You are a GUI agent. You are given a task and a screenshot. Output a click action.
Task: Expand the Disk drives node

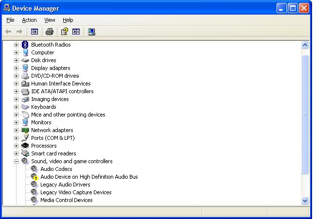[x=16, y=60]
